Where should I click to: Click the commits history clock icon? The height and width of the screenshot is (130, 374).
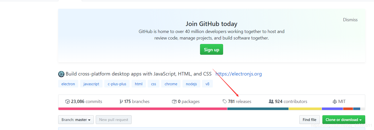[x=67, y=101]
